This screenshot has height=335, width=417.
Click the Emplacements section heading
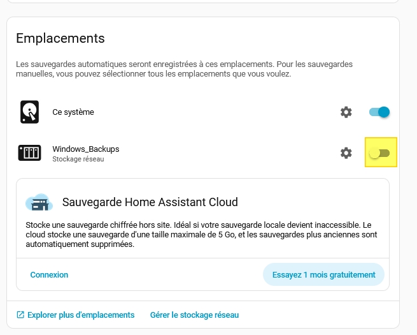[60, 38]
